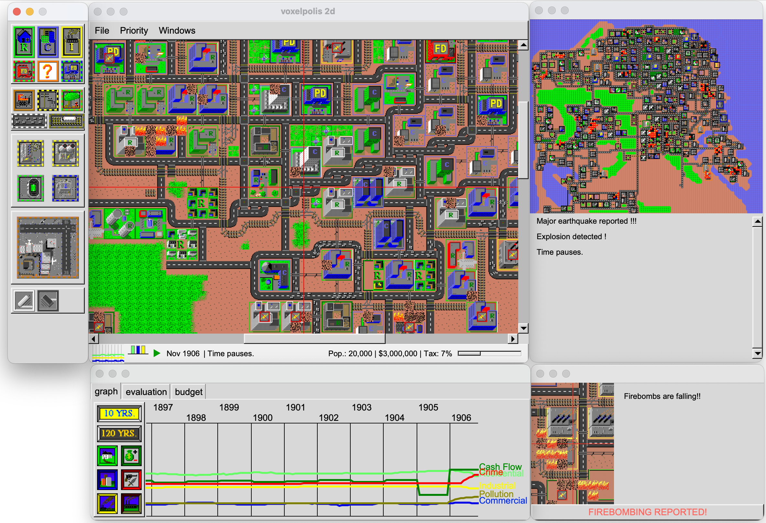766x523 pixels.
Task: Toggle the Residential house graph button
Action: (107, 456)
